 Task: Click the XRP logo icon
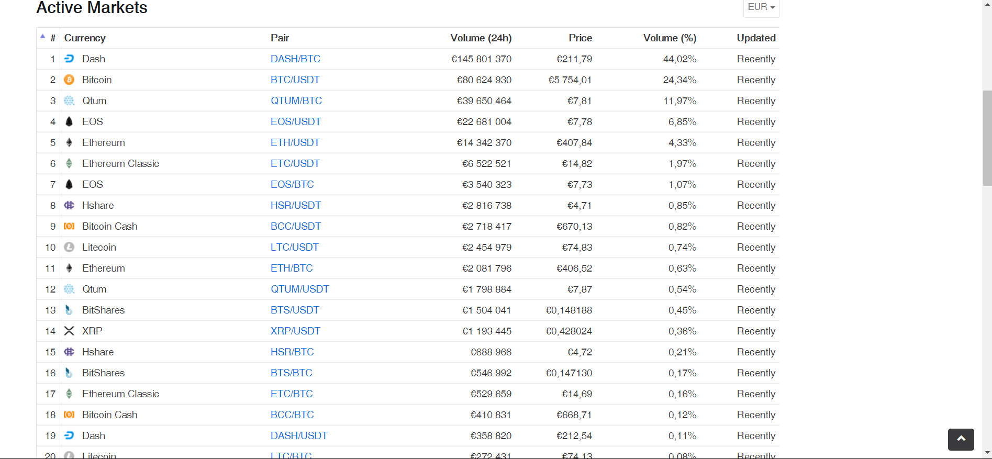pyautogui.click(x=69, y=331)
